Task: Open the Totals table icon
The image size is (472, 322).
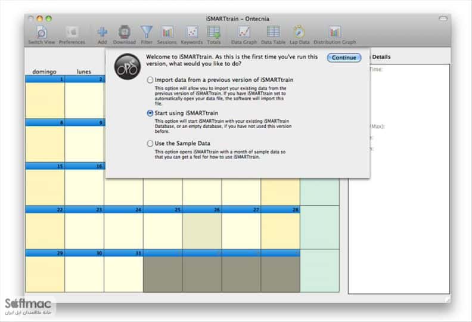Action: pos(214,32)
